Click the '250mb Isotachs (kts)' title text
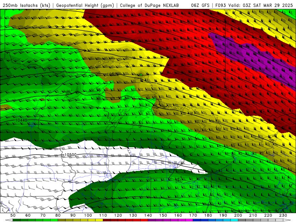The image size is (296, 222). 26,6
